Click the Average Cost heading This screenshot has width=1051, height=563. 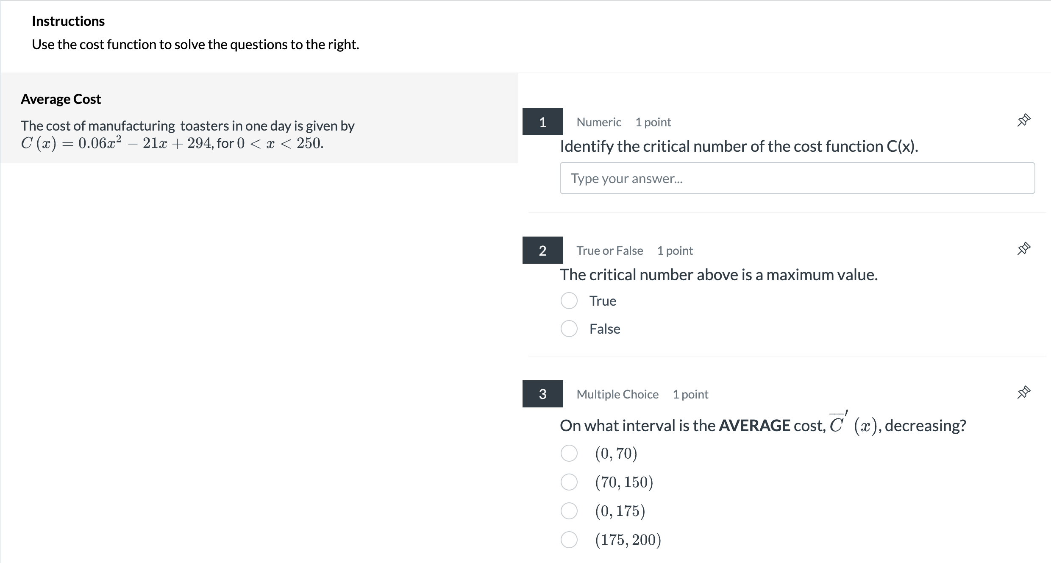tap(61, 98)
